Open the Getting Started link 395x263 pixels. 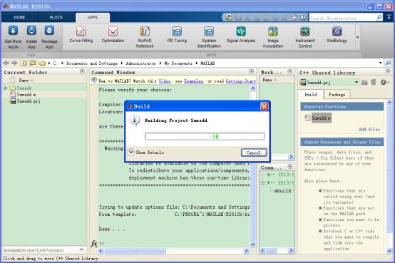click(240, 81)
